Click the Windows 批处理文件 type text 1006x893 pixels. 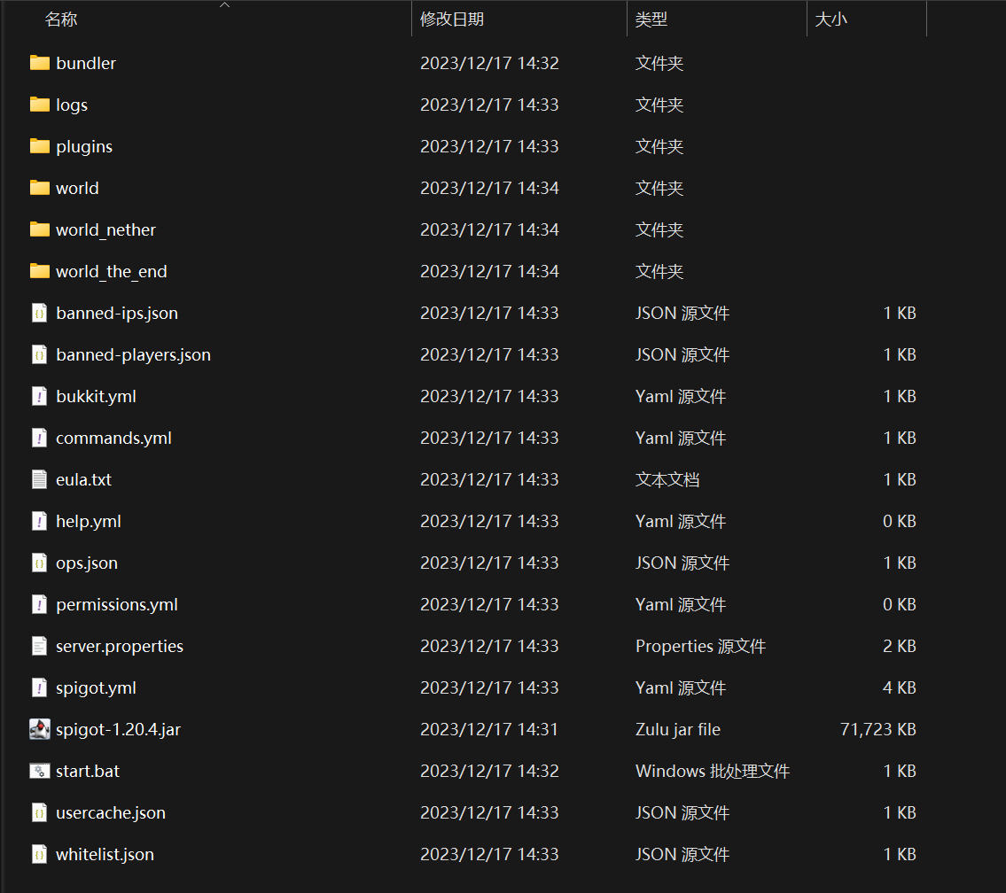[x=712, y=772]
